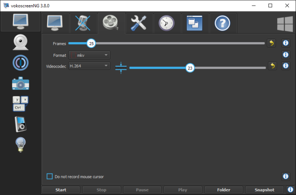Show info beside the Snapshot button
The image size is (296, 195).
290,189
